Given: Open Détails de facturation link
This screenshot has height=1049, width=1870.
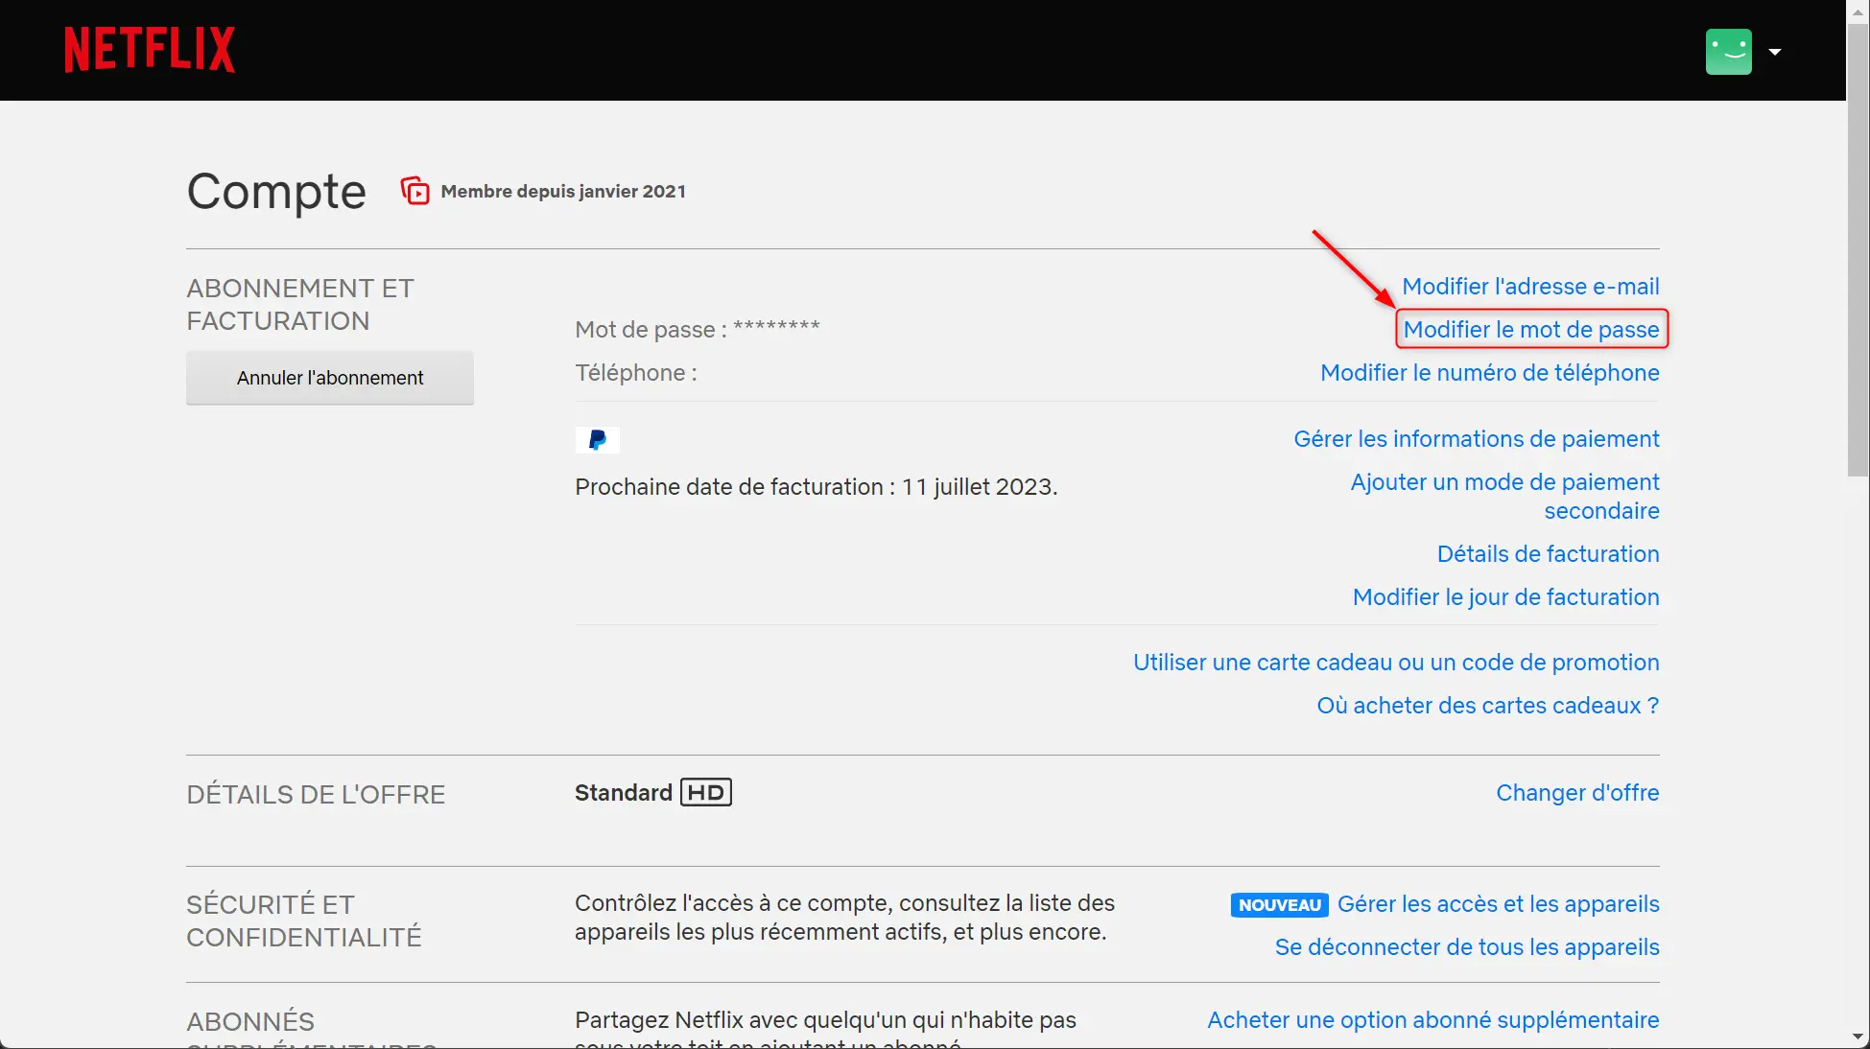Looking at the screenshot, I should pos(1548,554).
